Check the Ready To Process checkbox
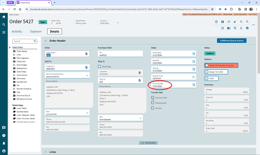Viewport: 260px width, 155px height. click(x=207, y=65)
